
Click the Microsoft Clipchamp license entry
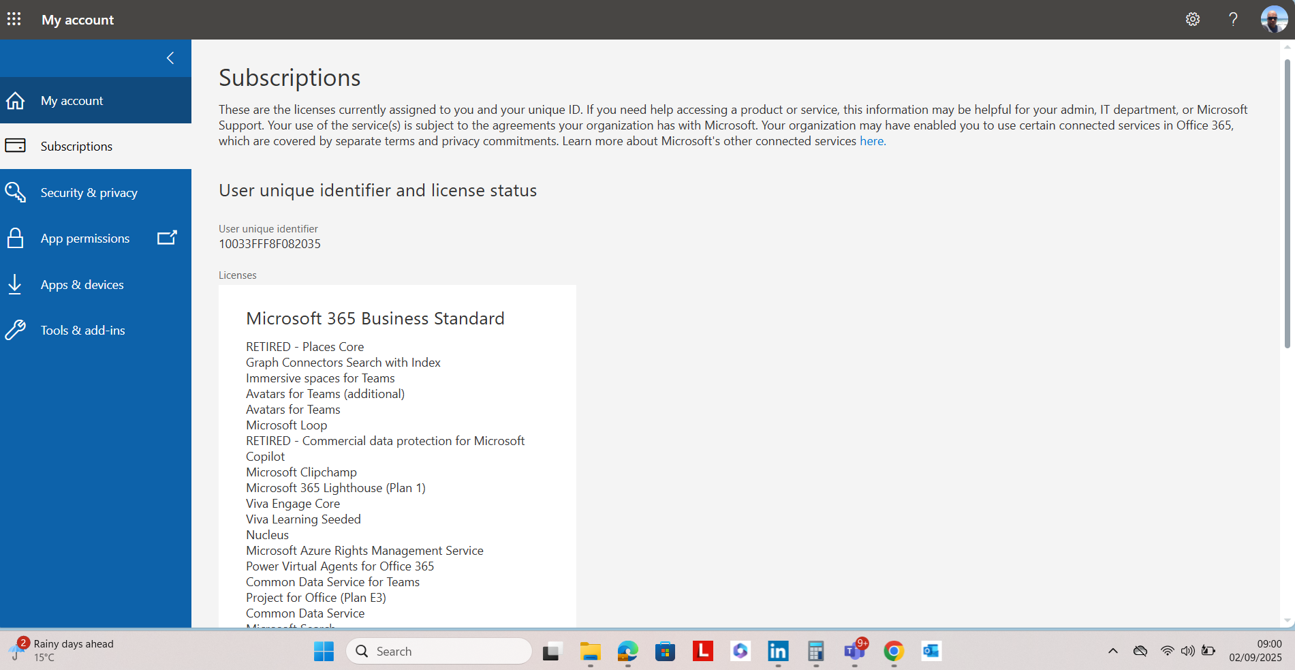301,472
